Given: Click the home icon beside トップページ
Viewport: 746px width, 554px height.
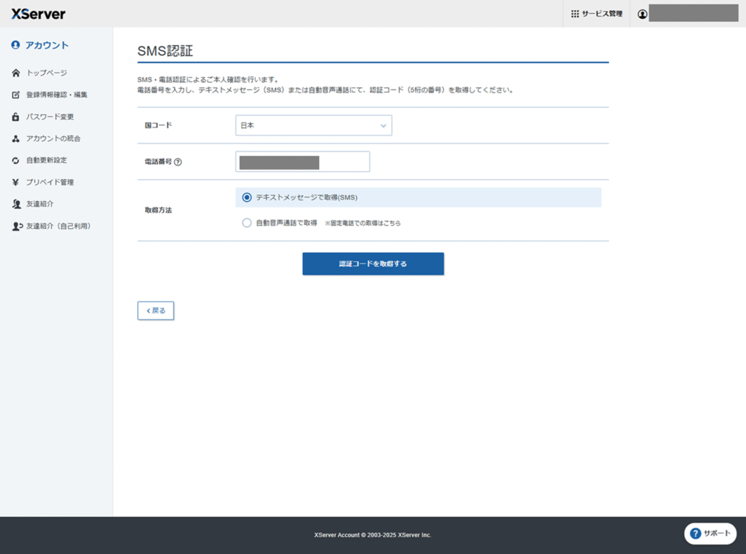Looking at the screenshot, I should point(16,73).
